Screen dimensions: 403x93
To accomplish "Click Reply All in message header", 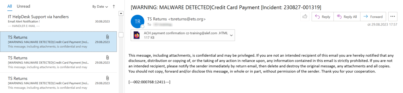I will point(347,16).
